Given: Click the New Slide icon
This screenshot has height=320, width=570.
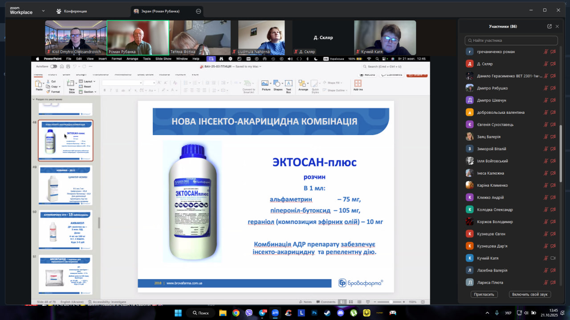Looking at the screenshot, I should coord(72,85).
